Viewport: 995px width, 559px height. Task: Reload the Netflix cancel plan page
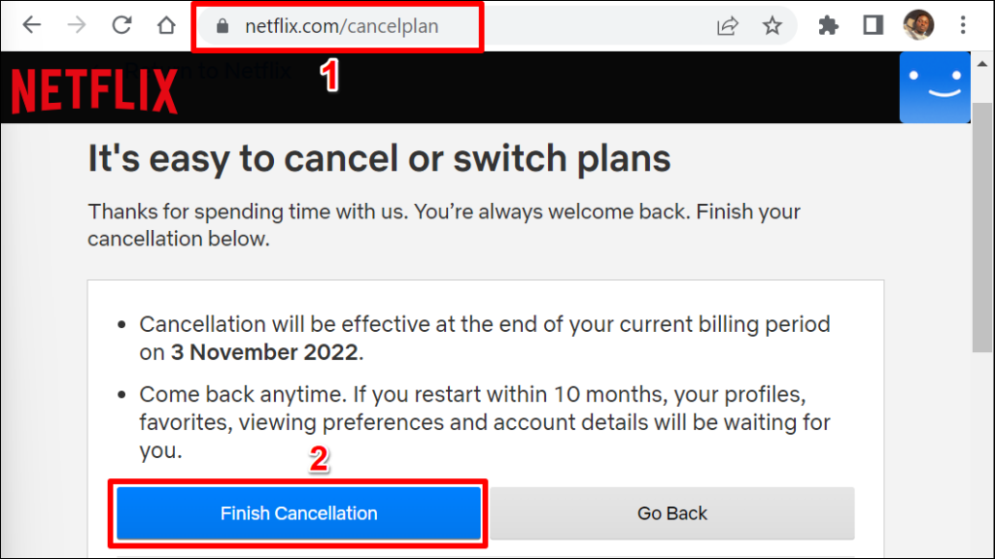(121, 26)
